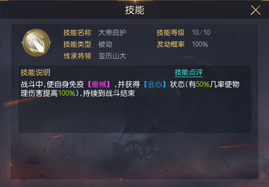The width and height of the screenshot is (269, 187).
Task: Click the 100% trigger probability value
Action: pyautogui.click(x=200, y=44)
